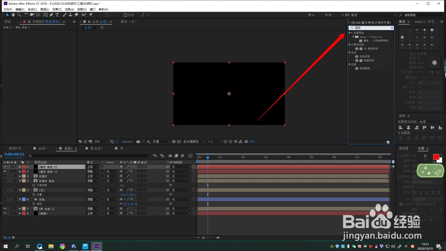The width and height of the screenshot is (446, 251).
Task: Select the Rotation tool
Action: coord(26,15)
